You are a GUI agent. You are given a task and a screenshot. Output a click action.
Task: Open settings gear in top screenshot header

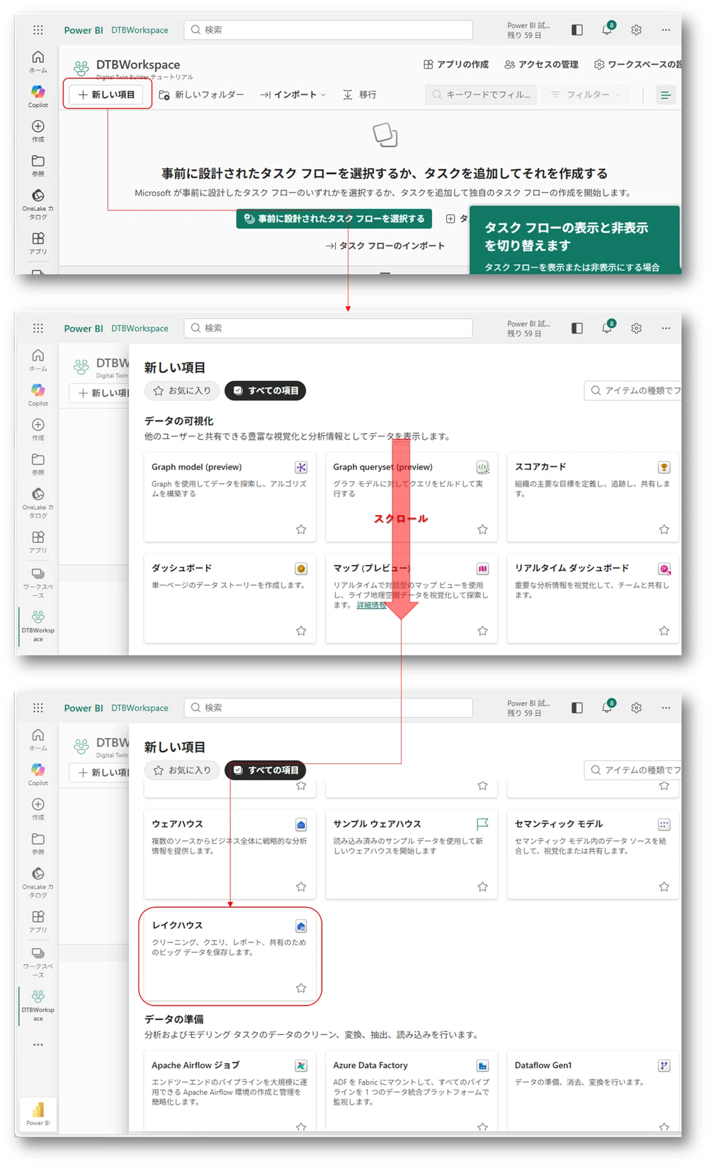[x=636, y=30]
